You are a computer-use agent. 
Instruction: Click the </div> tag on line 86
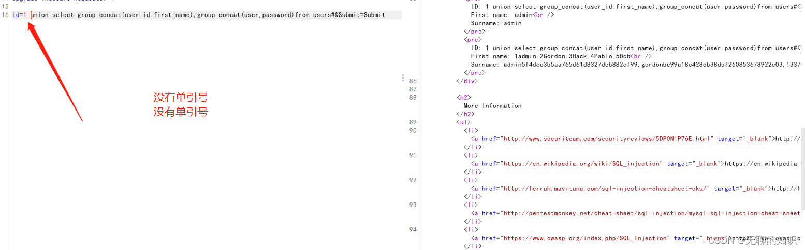pos(467,81)
